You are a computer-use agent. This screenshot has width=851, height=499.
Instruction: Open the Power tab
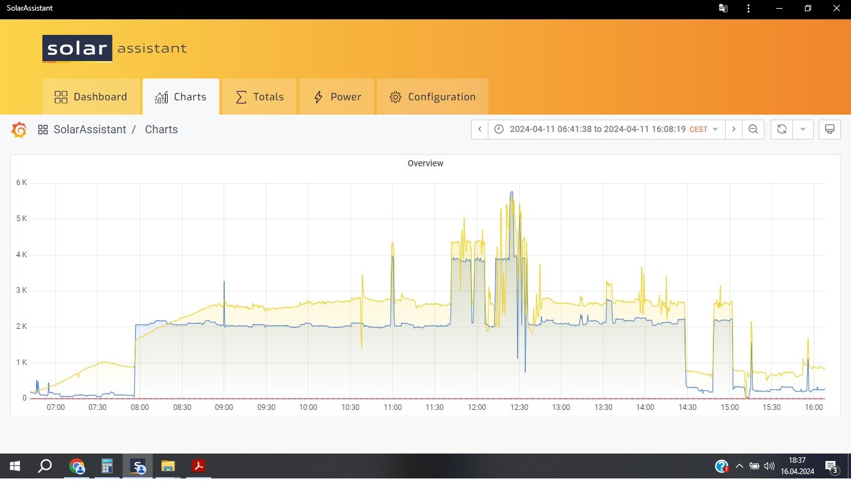click(337, 97)
